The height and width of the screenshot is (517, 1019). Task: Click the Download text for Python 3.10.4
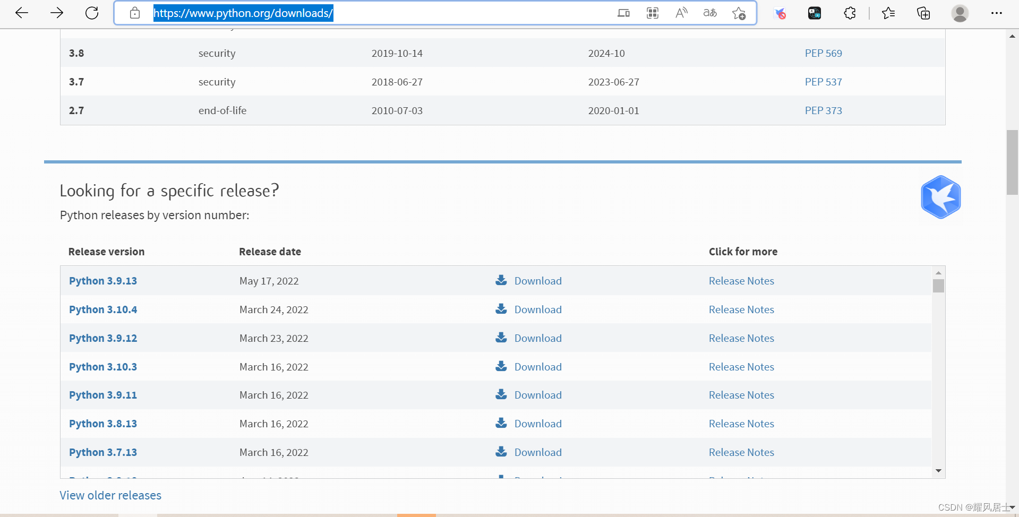(538, 309)
